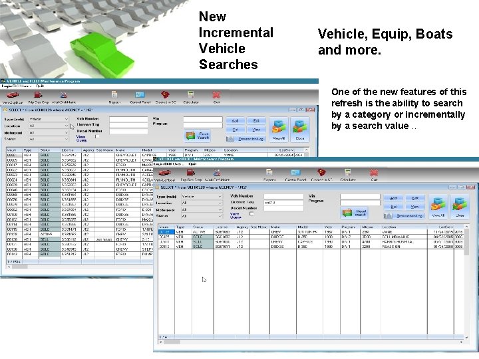
Task: Click View button in back window
Action: pos(256,130)
